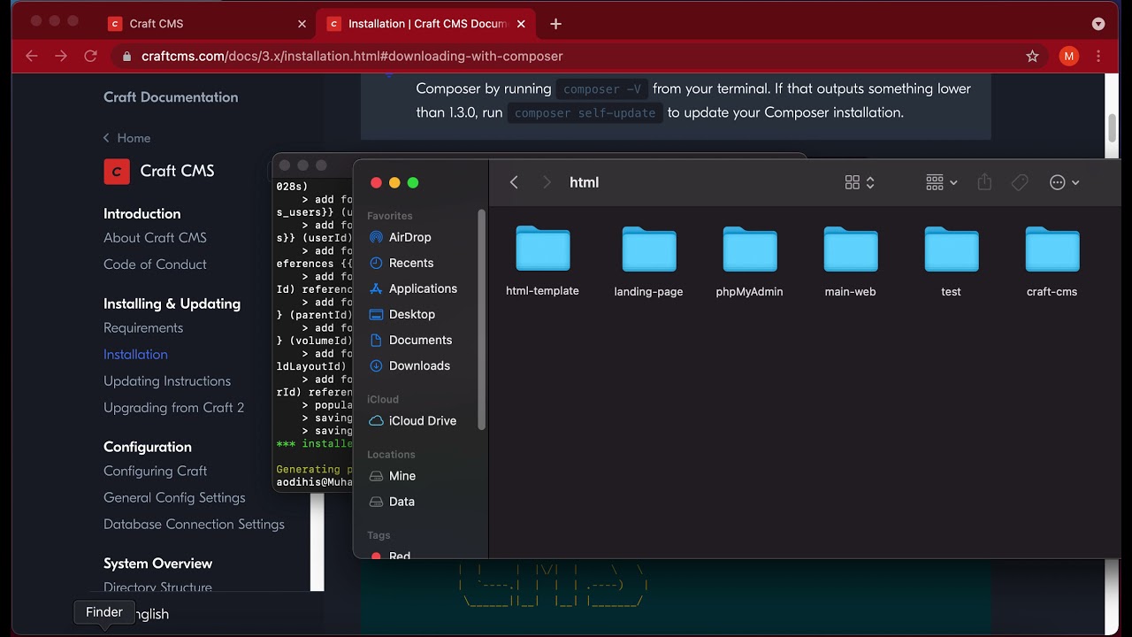
Task: Close the Installation documentation tab
Action: coord(521,24)
